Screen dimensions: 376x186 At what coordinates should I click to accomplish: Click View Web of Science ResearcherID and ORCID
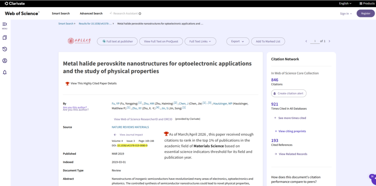143,119
